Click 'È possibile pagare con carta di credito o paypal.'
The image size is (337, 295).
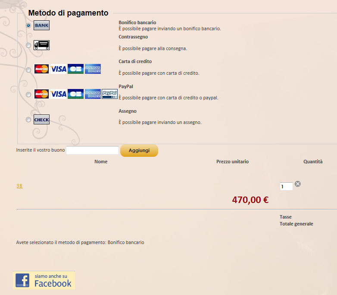coord(168,98)
